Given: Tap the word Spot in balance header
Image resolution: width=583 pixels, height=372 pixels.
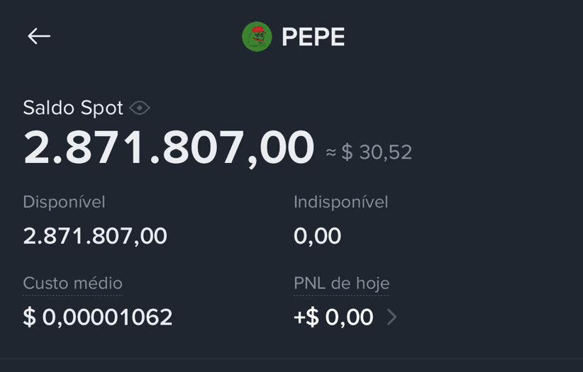Looking at the screenshot, I should point(102,108).
